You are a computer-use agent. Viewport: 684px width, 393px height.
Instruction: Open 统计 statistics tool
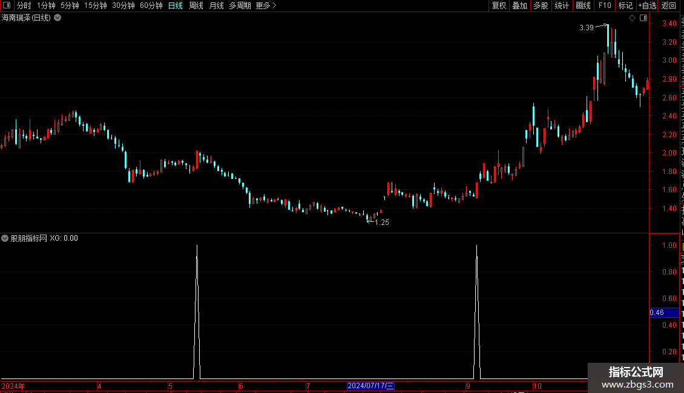click(562, 5)
